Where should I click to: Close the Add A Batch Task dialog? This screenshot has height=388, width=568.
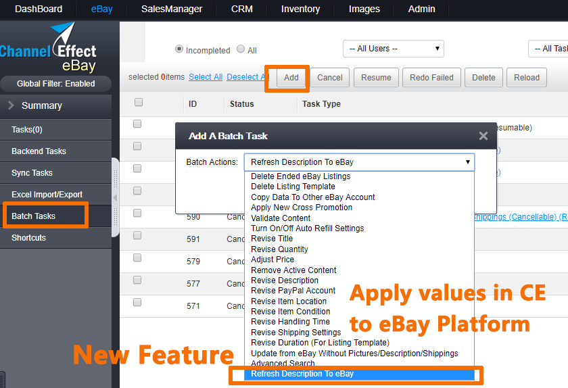coord(483,136)
